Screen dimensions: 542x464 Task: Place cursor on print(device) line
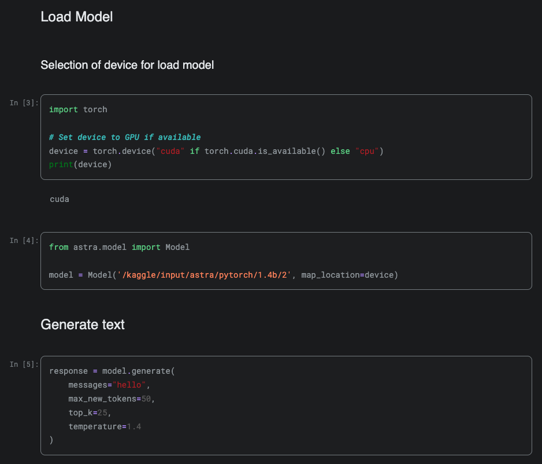(x=80, y=165)
